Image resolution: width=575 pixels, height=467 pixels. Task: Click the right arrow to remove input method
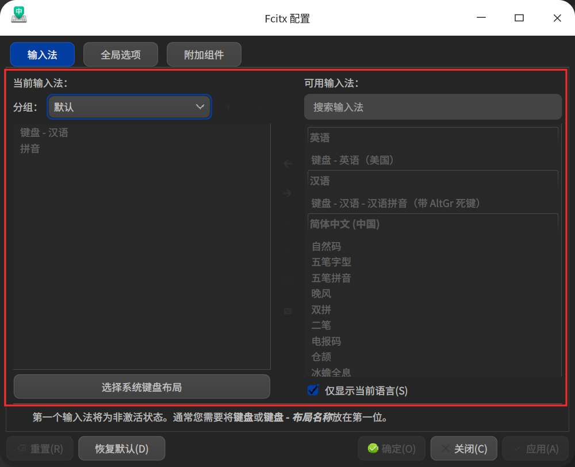point(287,193)
